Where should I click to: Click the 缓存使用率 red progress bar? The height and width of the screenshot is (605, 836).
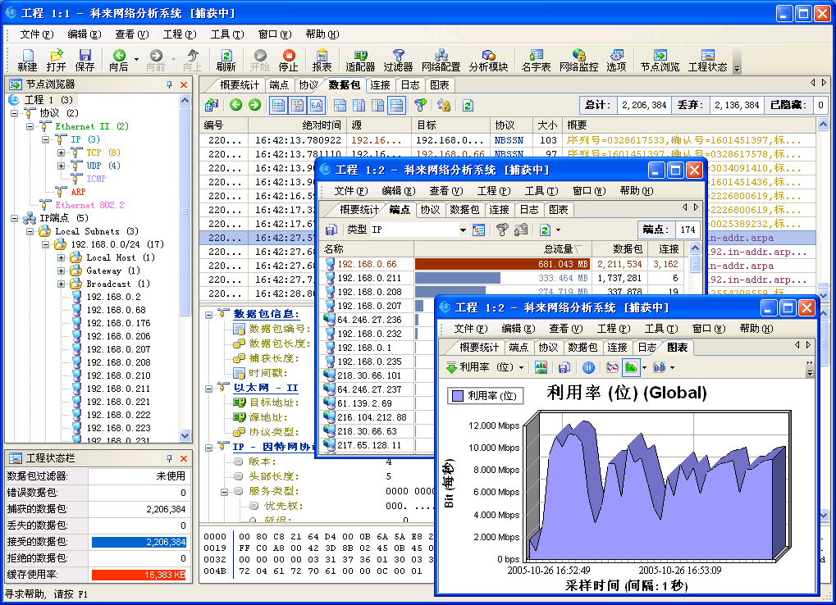point(139,575)
